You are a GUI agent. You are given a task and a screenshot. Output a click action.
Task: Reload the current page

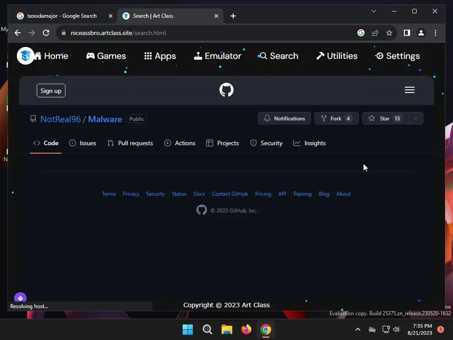tap(46, 33)
